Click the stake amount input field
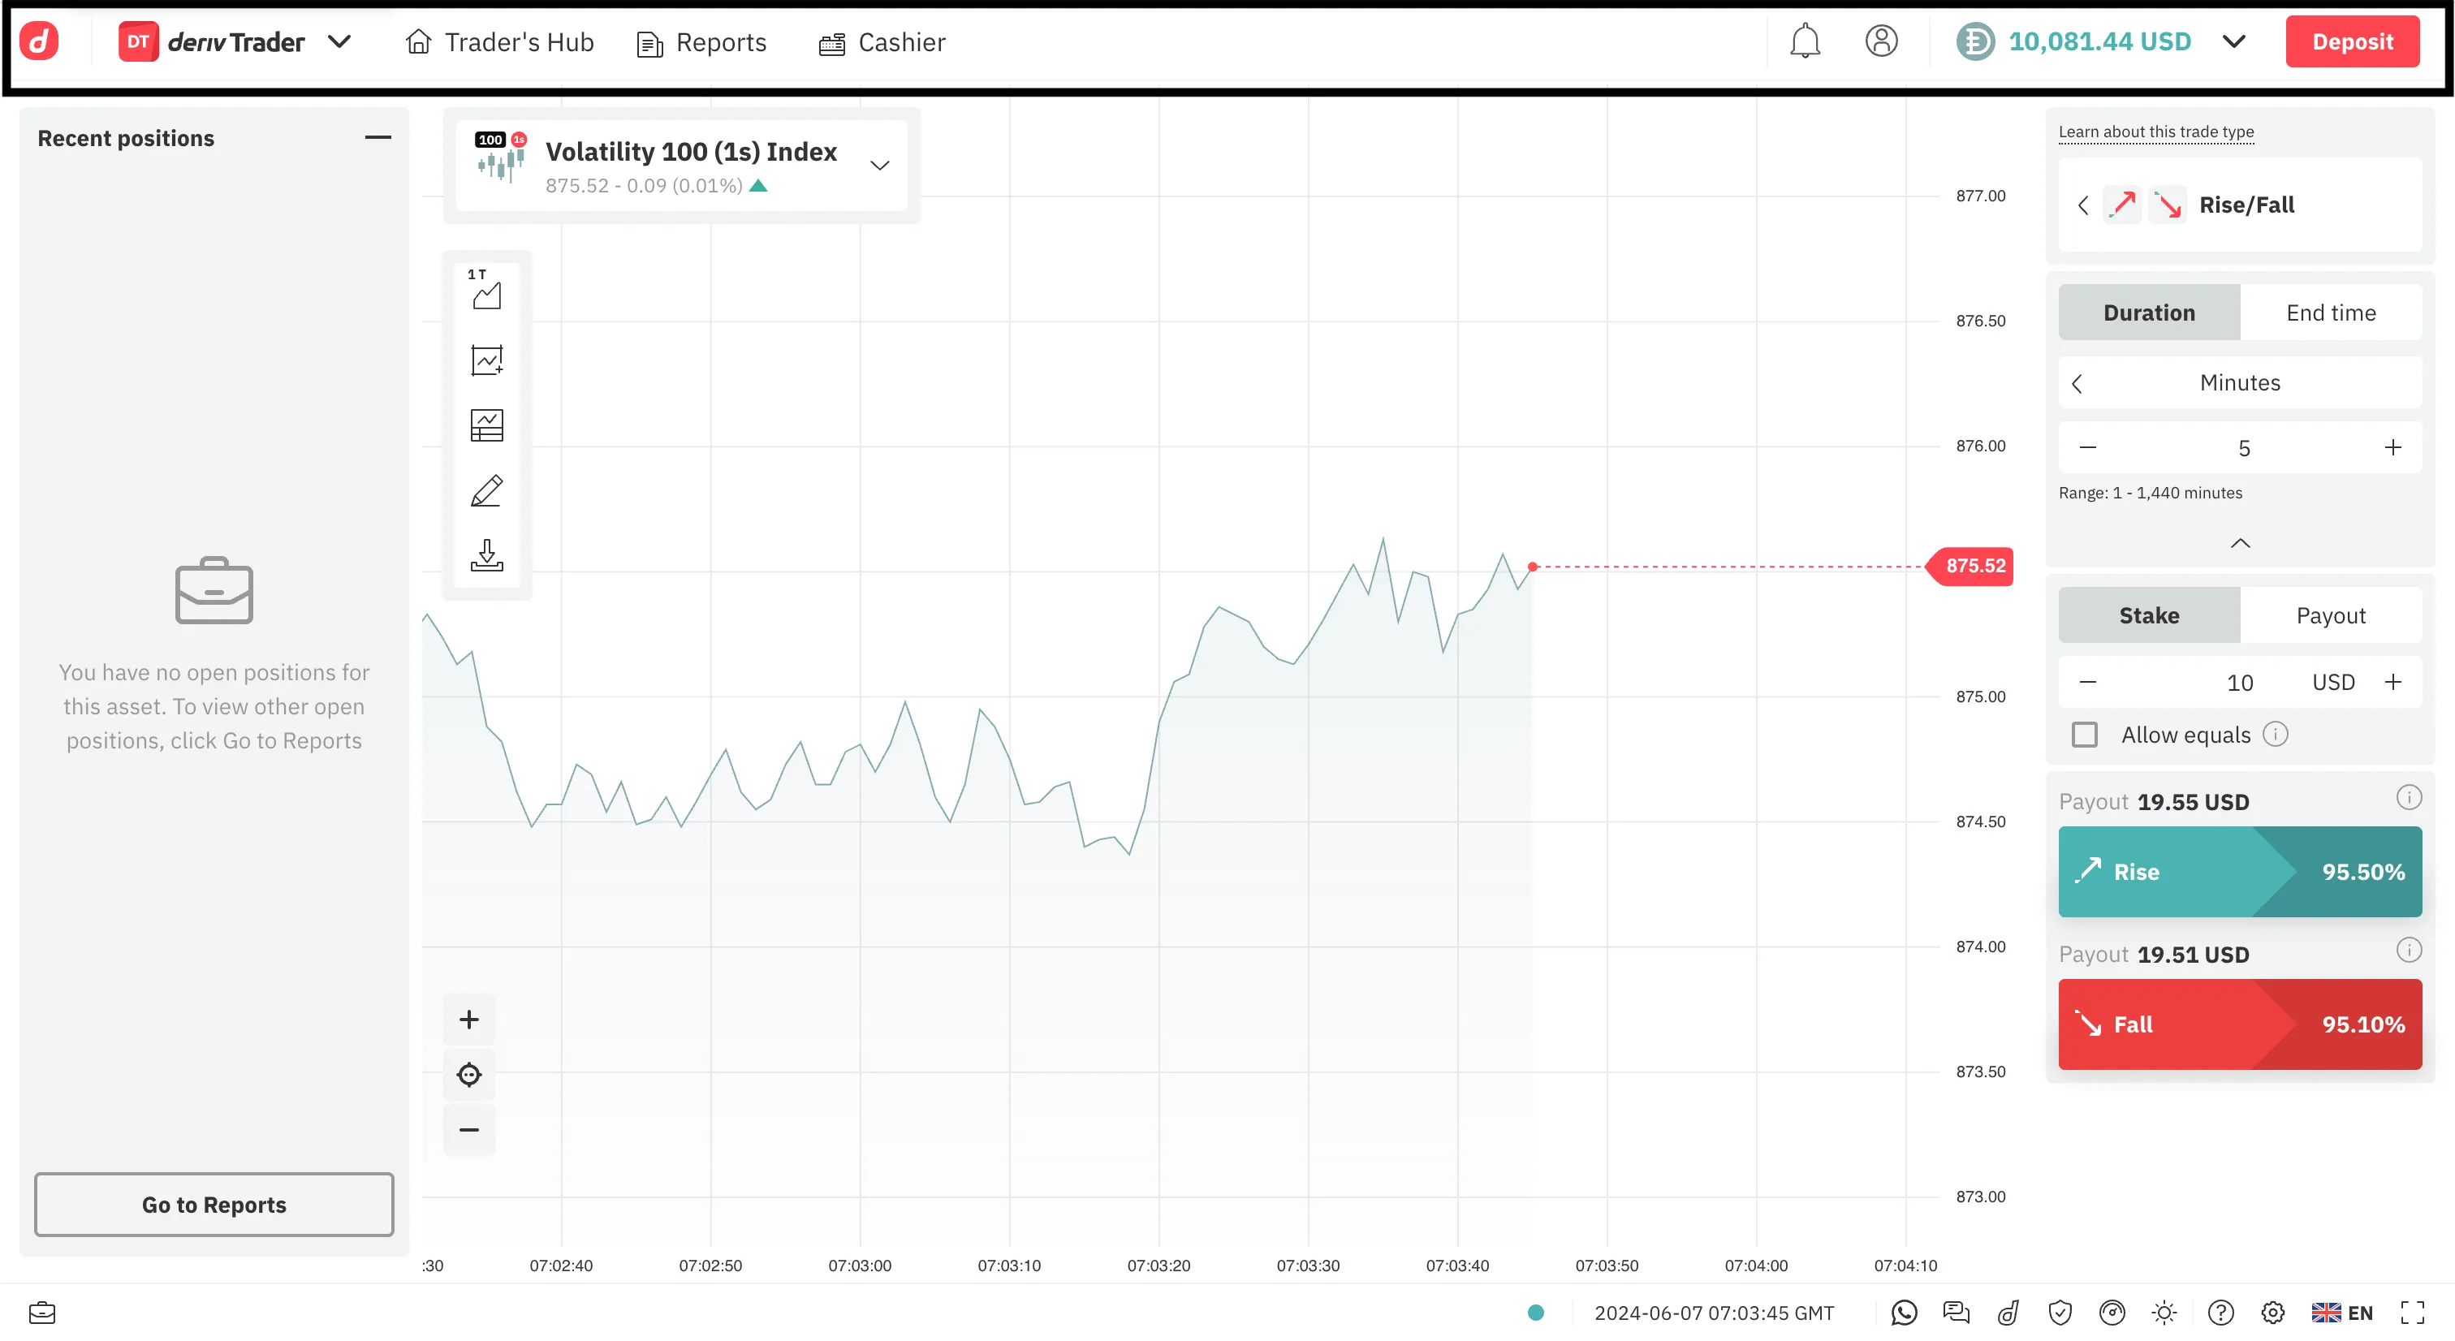The image size is (2455, 1341). coord(2239,683)
